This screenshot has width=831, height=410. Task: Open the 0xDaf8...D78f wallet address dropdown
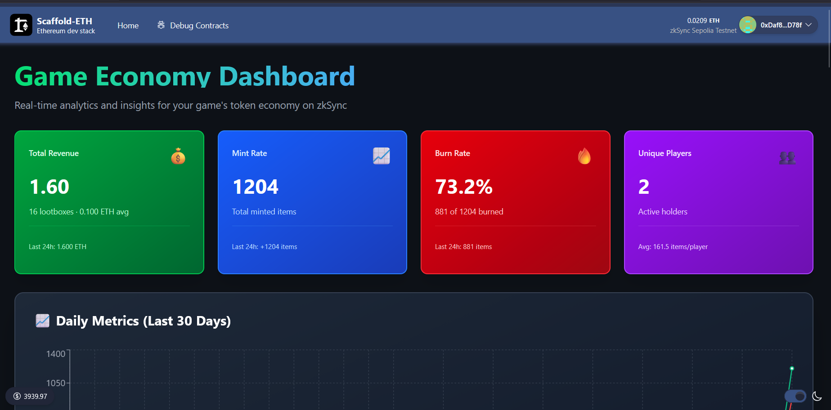point(778,25)
